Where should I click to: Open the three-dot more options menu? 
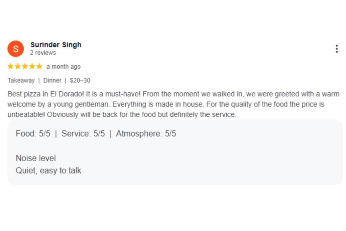point(337,49)
